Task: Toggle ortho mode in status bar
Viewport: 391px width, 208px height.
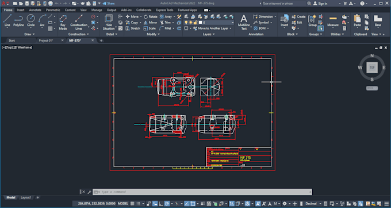Action: coord(161,203)
